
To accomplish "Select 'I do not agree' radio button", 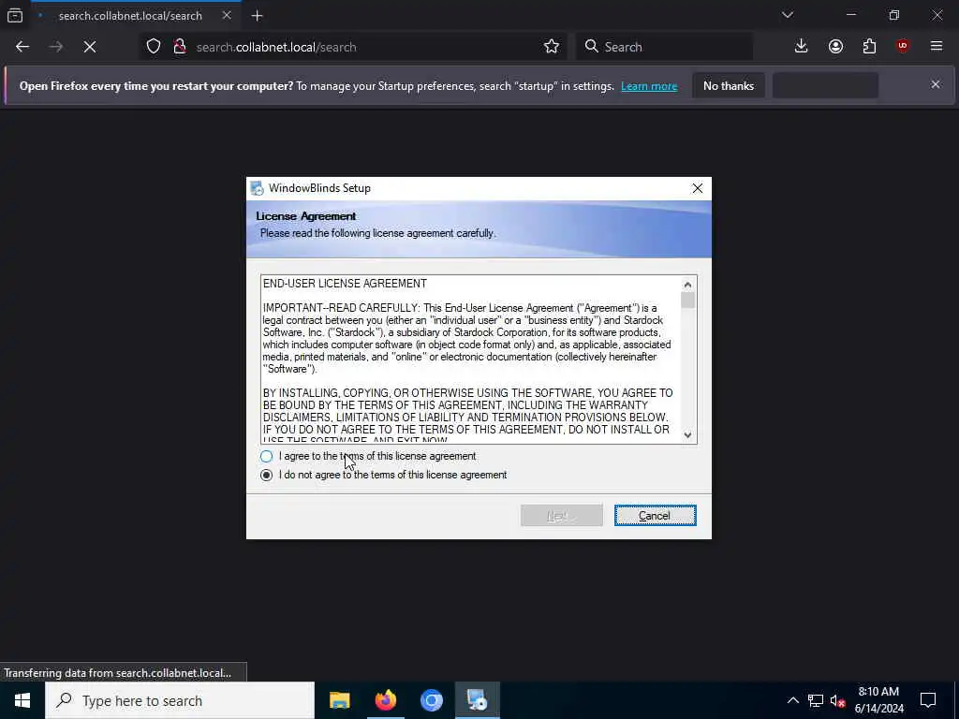I will click(266, 475).
